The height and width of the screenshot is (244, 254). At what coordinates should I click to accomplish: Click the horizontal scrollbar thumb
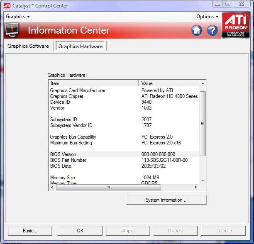point(108,187)
